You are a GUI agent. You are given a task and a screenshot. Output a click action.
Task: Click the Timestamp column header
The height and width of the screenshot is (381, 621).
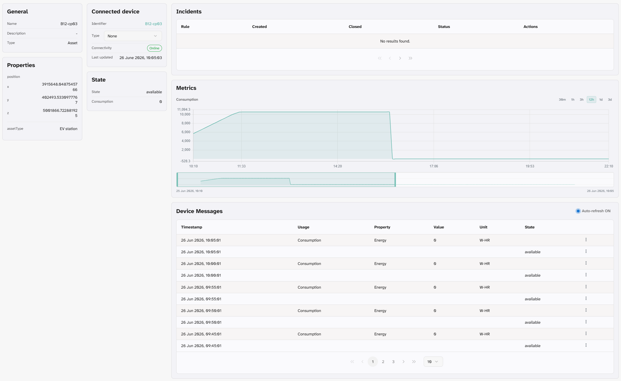point(192,227)
